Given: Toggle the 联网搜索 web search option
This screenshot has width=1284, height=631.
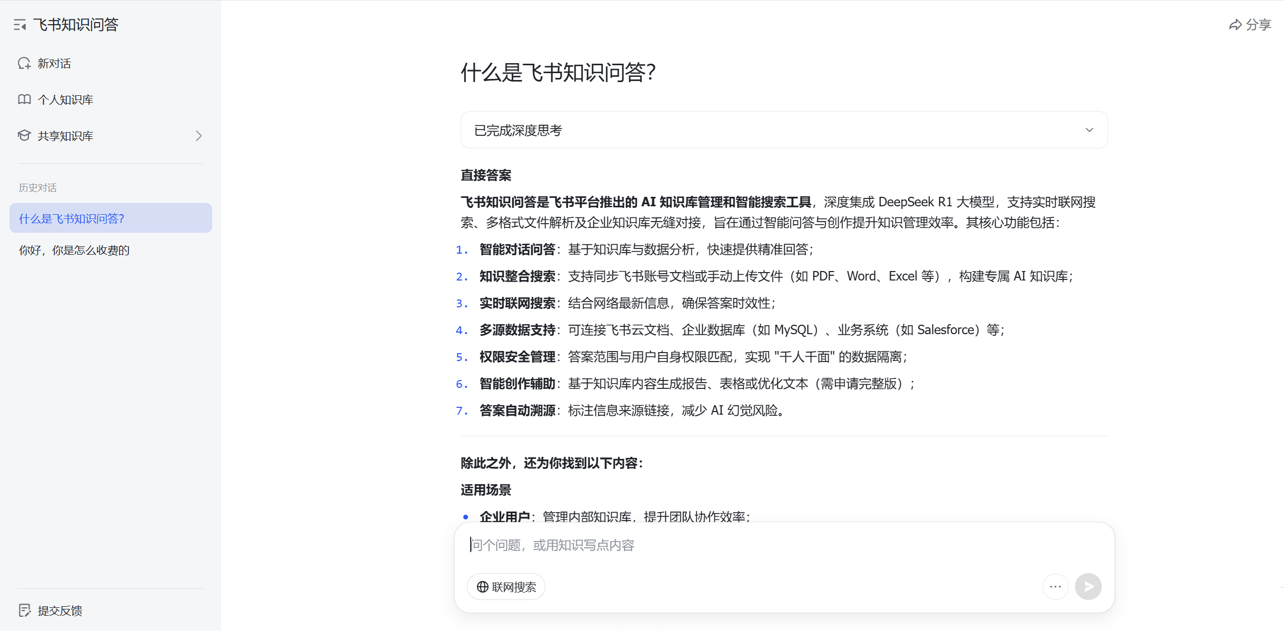Looking at the screenshot, I should pos(505,586).
